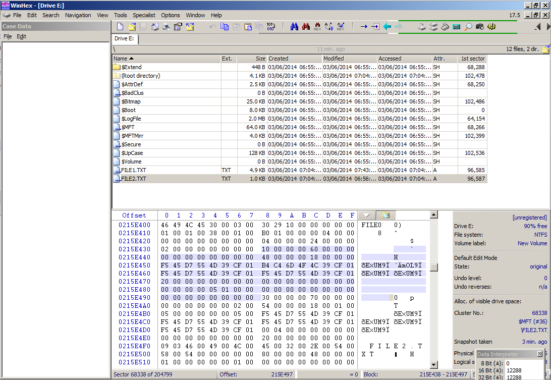Open Find Text with blue binoculars icon
Image resolution: width=551 pixels, height=380 pixels.
(x=295, y=27)
